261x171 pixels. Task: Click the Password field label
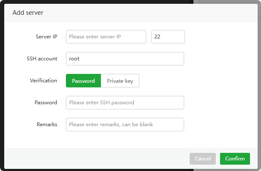[x=46, y=103]
